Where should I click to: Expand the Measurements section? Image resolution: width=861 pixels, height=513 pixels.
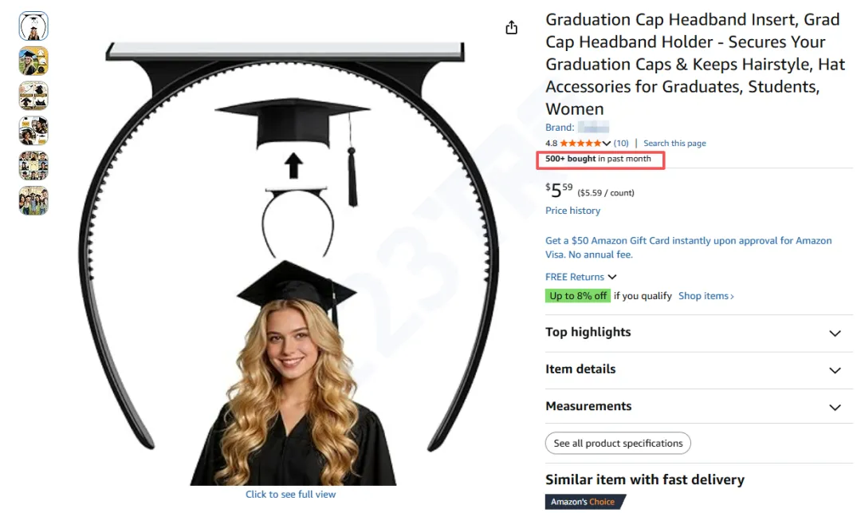[x=835, y=407]
